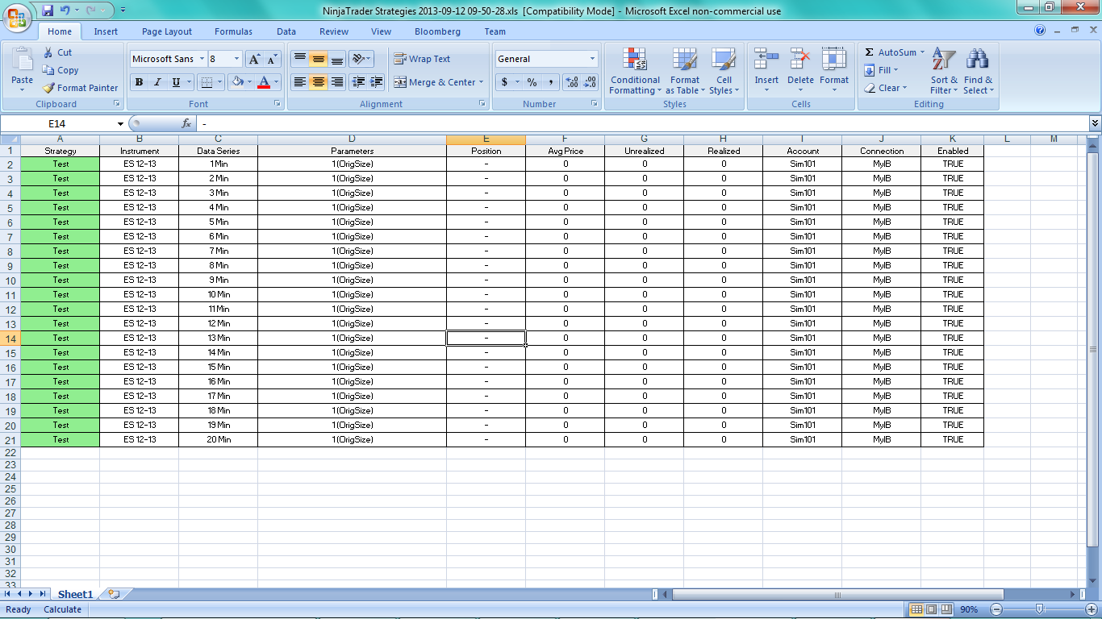The image size is (1102, 619).
Task: Toggle Wrap Text
Action: (422, 59)
